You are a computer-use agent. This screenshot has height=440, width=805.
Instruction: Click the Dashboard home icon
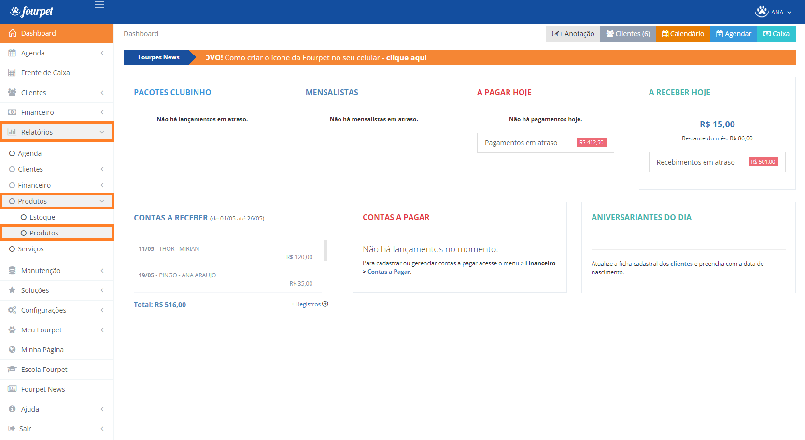[13, 33]
